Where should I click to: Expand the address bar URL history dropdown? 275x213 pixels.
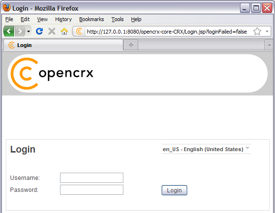click(x=267, y=32)
